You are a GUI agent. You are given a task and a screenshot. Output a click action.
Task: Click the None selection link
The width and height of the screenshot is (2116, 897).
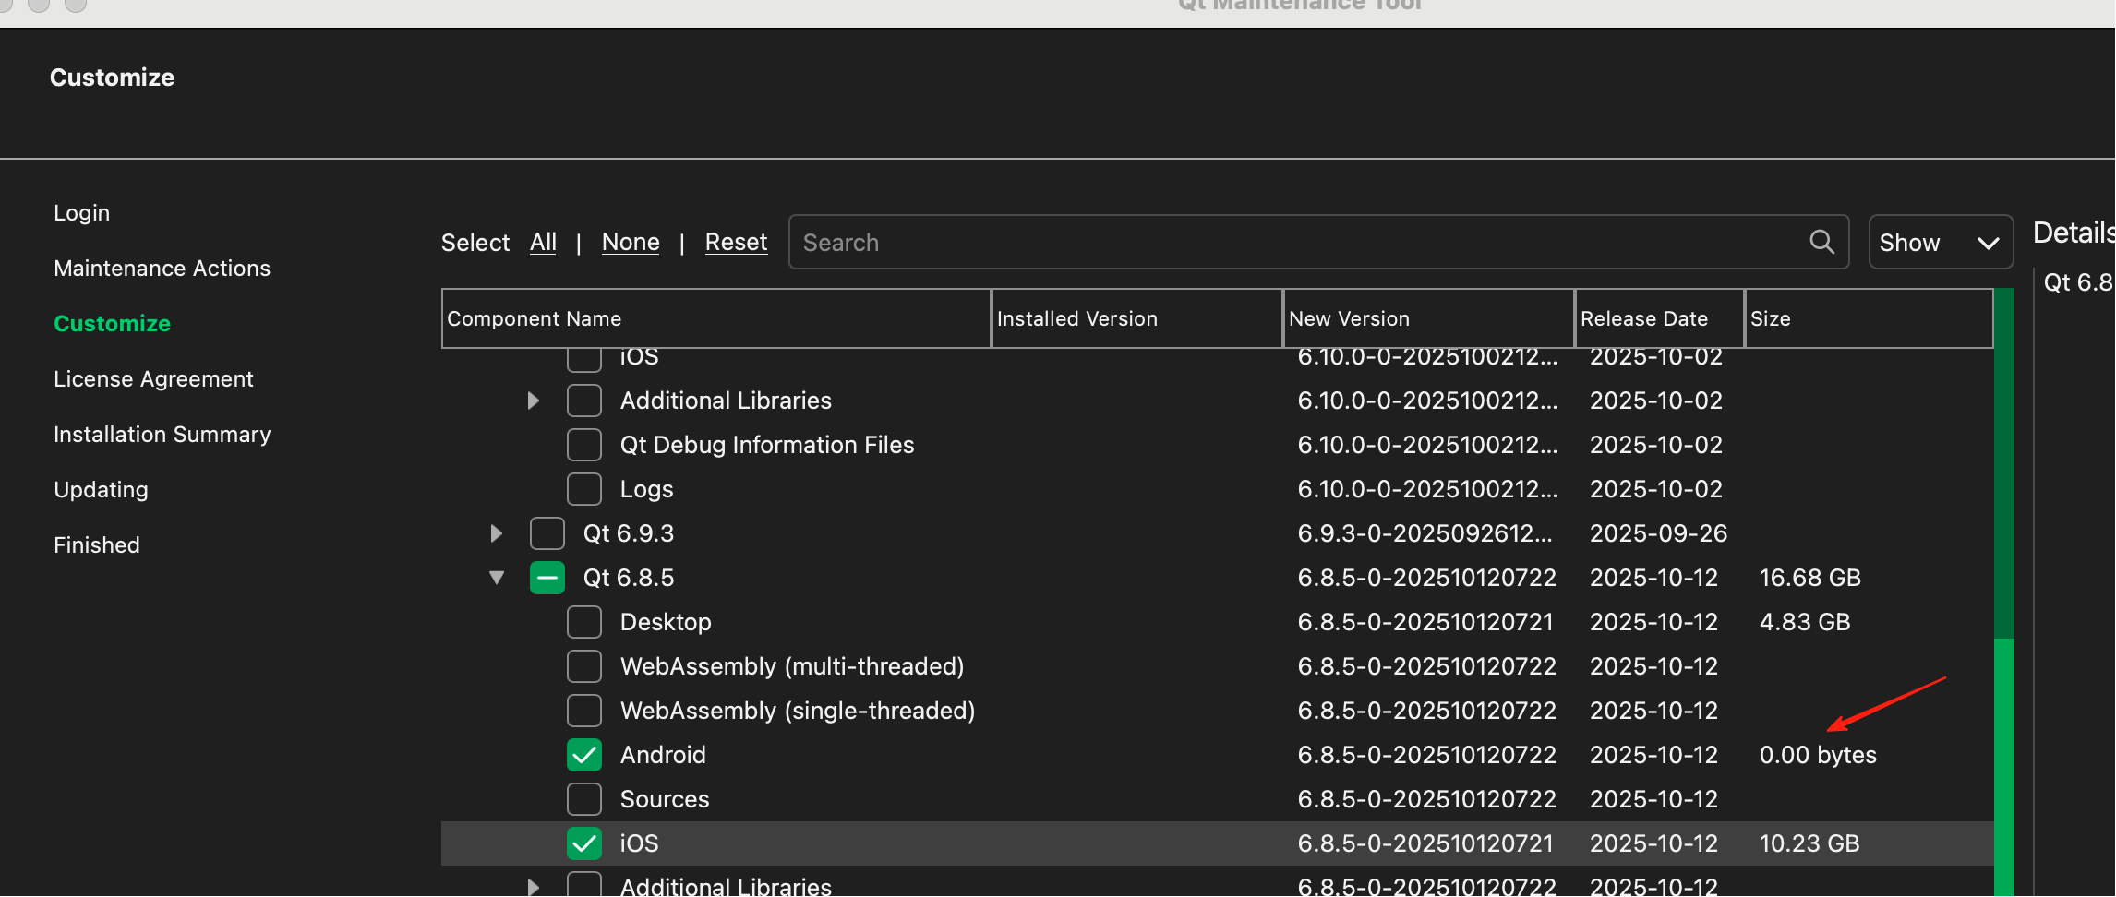pyautogui.click(x=631, y=243)
